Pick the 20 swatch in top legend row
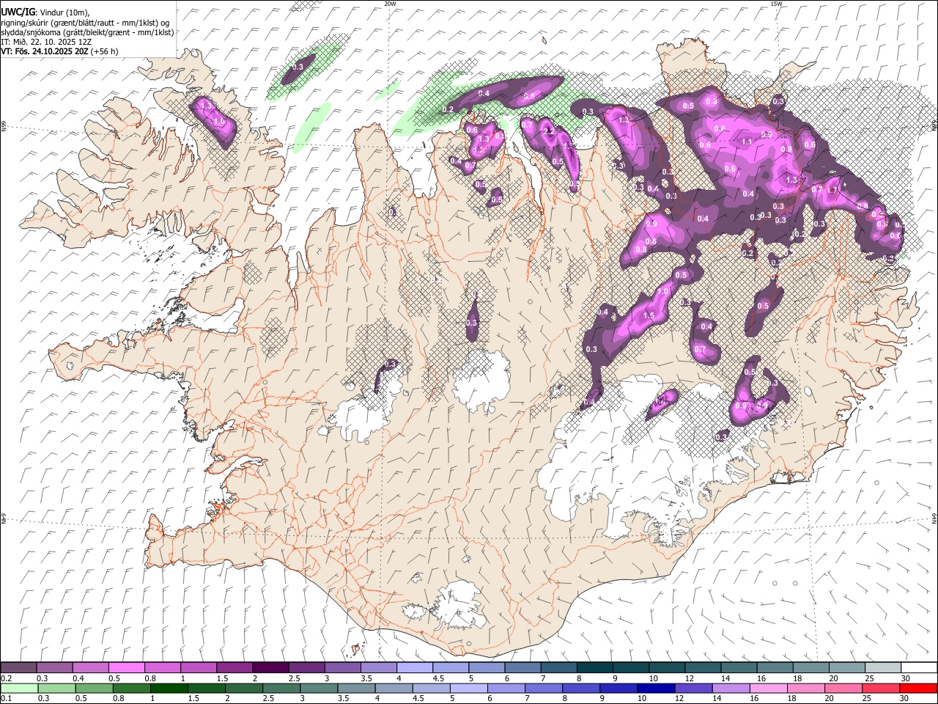Viewport: 938px width, 704px height. pos(847,667)
